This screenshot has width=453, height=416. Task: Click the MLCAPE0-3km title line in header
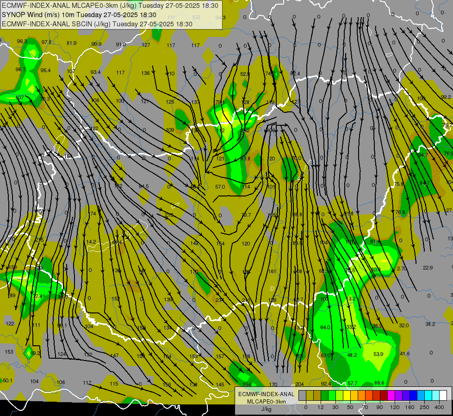pos(110,6)
